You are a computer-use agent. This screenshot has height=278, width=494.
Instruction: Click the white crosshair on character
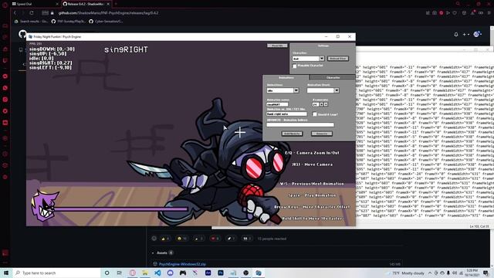[x=240, y=132]
